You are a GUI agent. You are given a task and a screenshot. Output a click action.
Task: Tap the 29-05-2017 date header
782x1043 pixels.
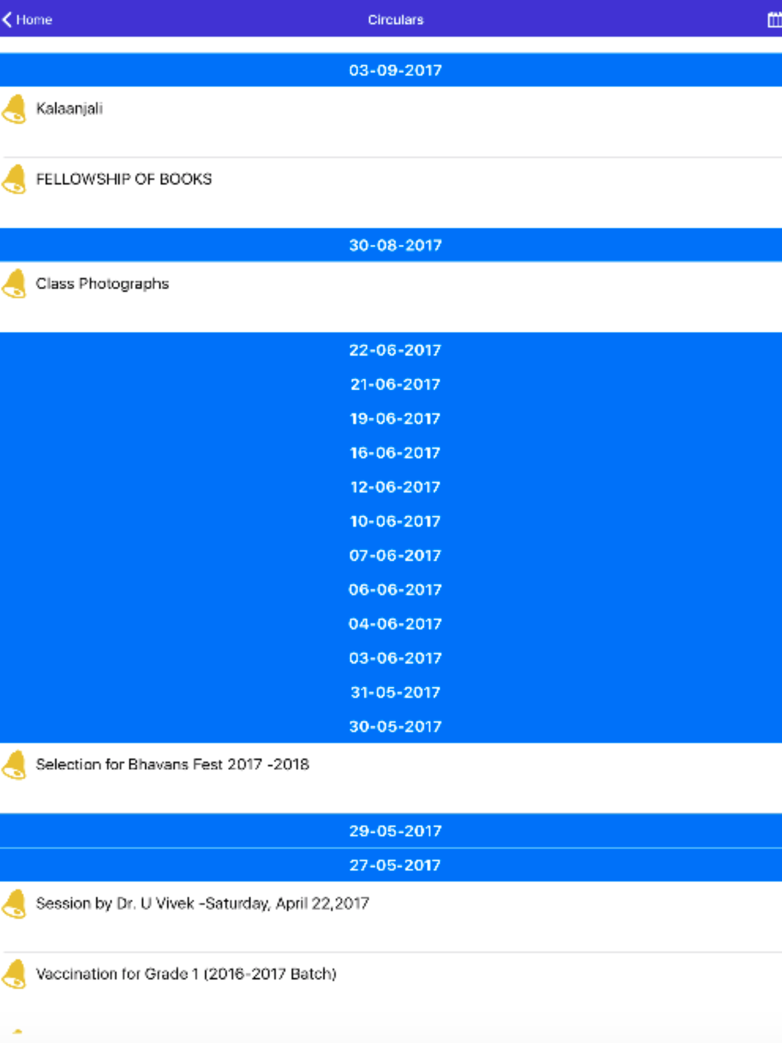point(391,831)
